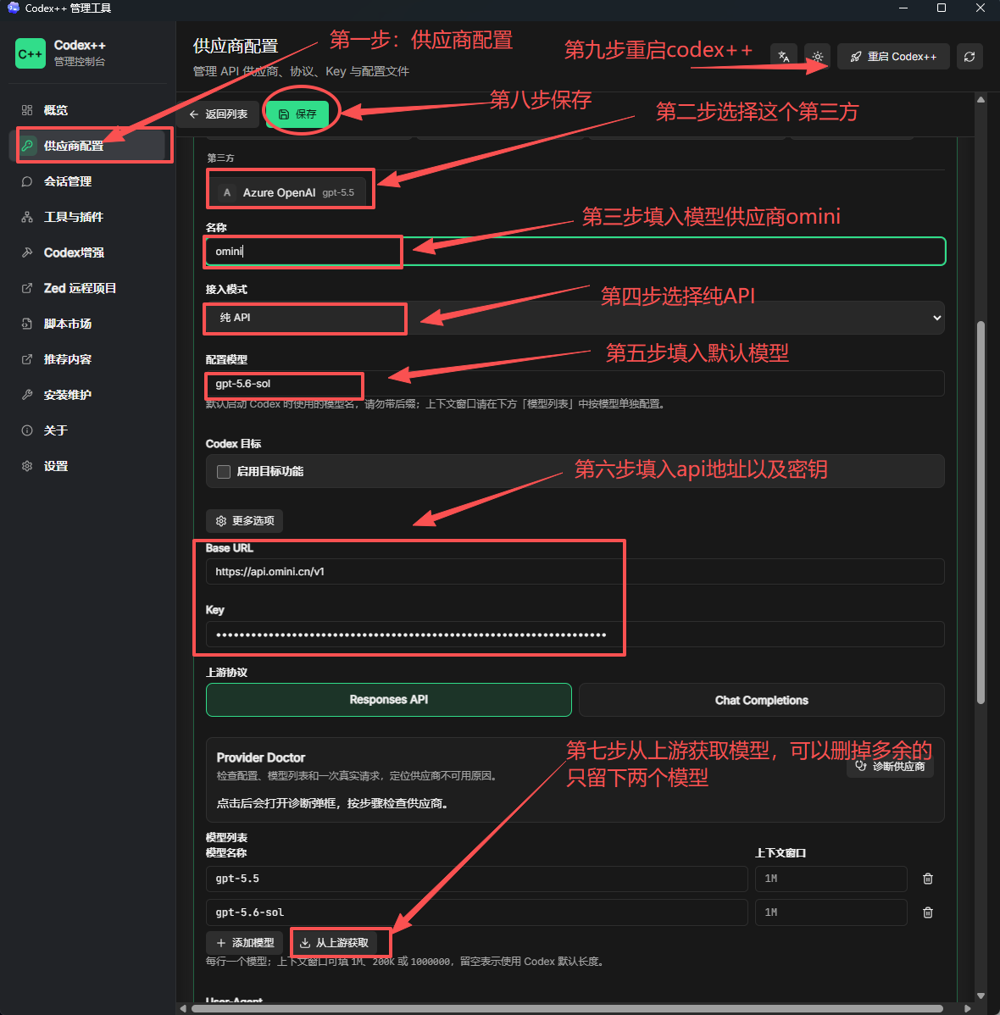The width and height of the screenshot is (1000, 1015).
Task: Expand 更多选项 more options
Action: pos(244,520)
